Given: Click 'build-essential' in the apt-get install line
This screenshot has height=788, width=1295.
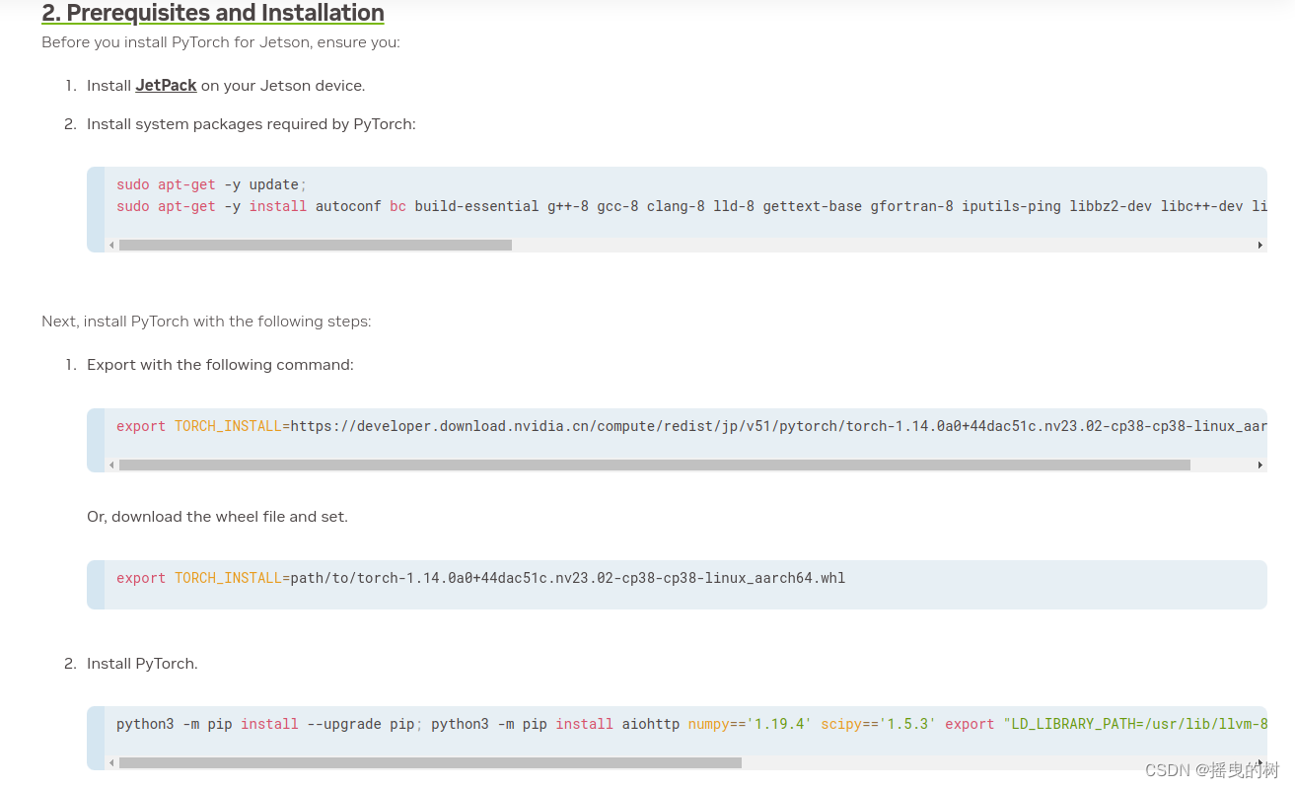Looking at the screenshot, I should 476,206.
